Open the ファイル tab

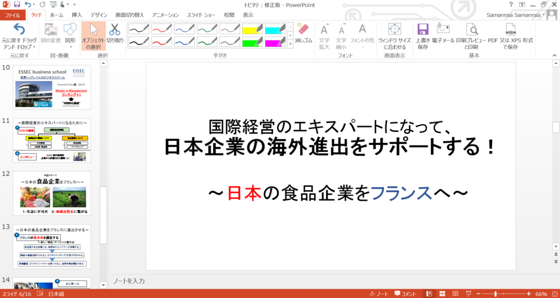(13, 15)
